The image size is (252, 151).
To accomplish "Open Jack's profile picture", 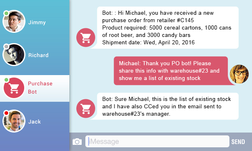I will coord(14,121).
